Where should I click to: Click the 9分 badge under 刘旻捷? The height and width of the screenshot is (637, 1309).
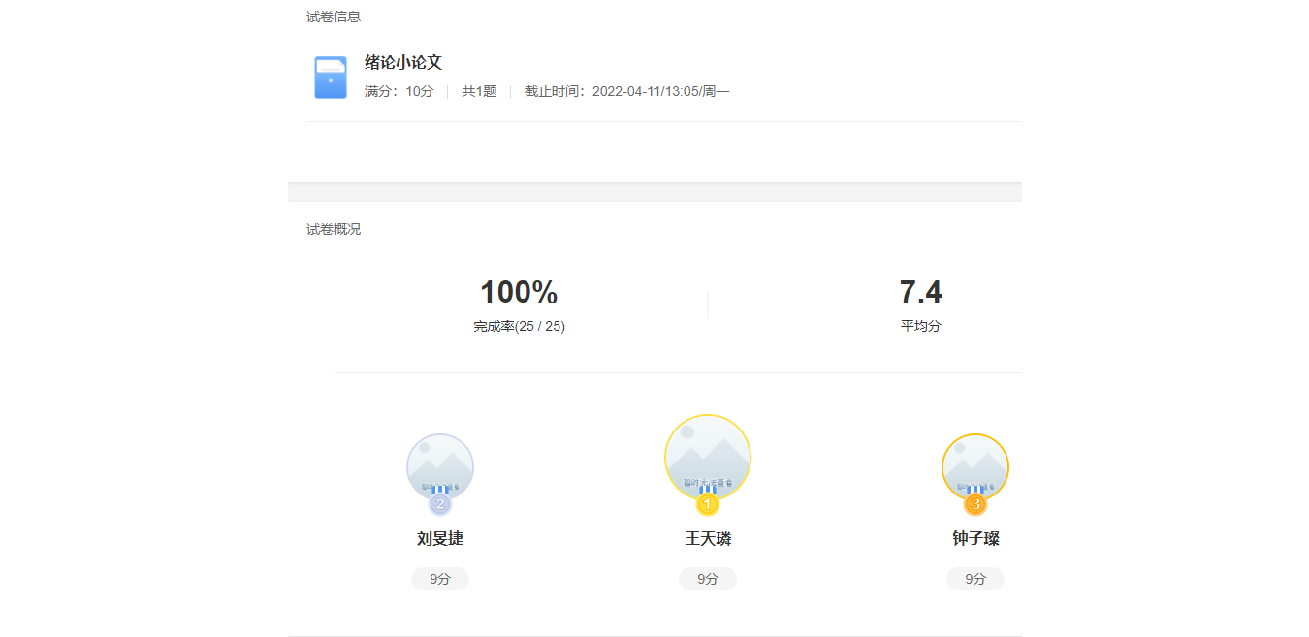click(440, 579)
